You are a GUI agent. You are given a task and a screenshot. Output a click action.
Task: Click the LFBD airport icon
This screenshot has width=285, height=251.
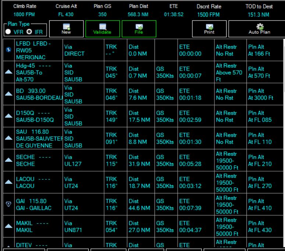tap(8, 50)
